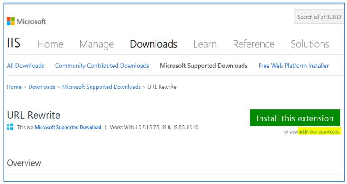
Task: Go to Community Contributed Downloads
Action: 102,66
